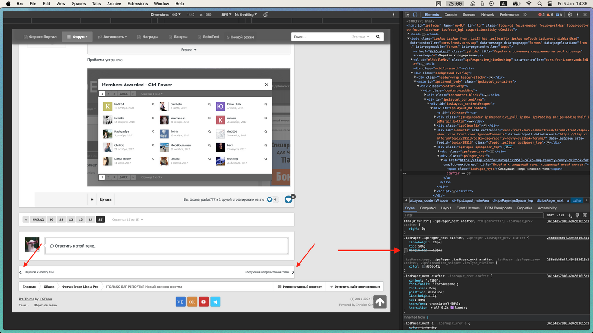
Task: Activate the DevTools inspect element picker icon
Action: 407,15
